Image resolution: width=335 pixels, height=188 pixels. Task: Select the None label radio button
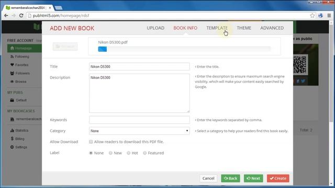click(x=91, y=153)
